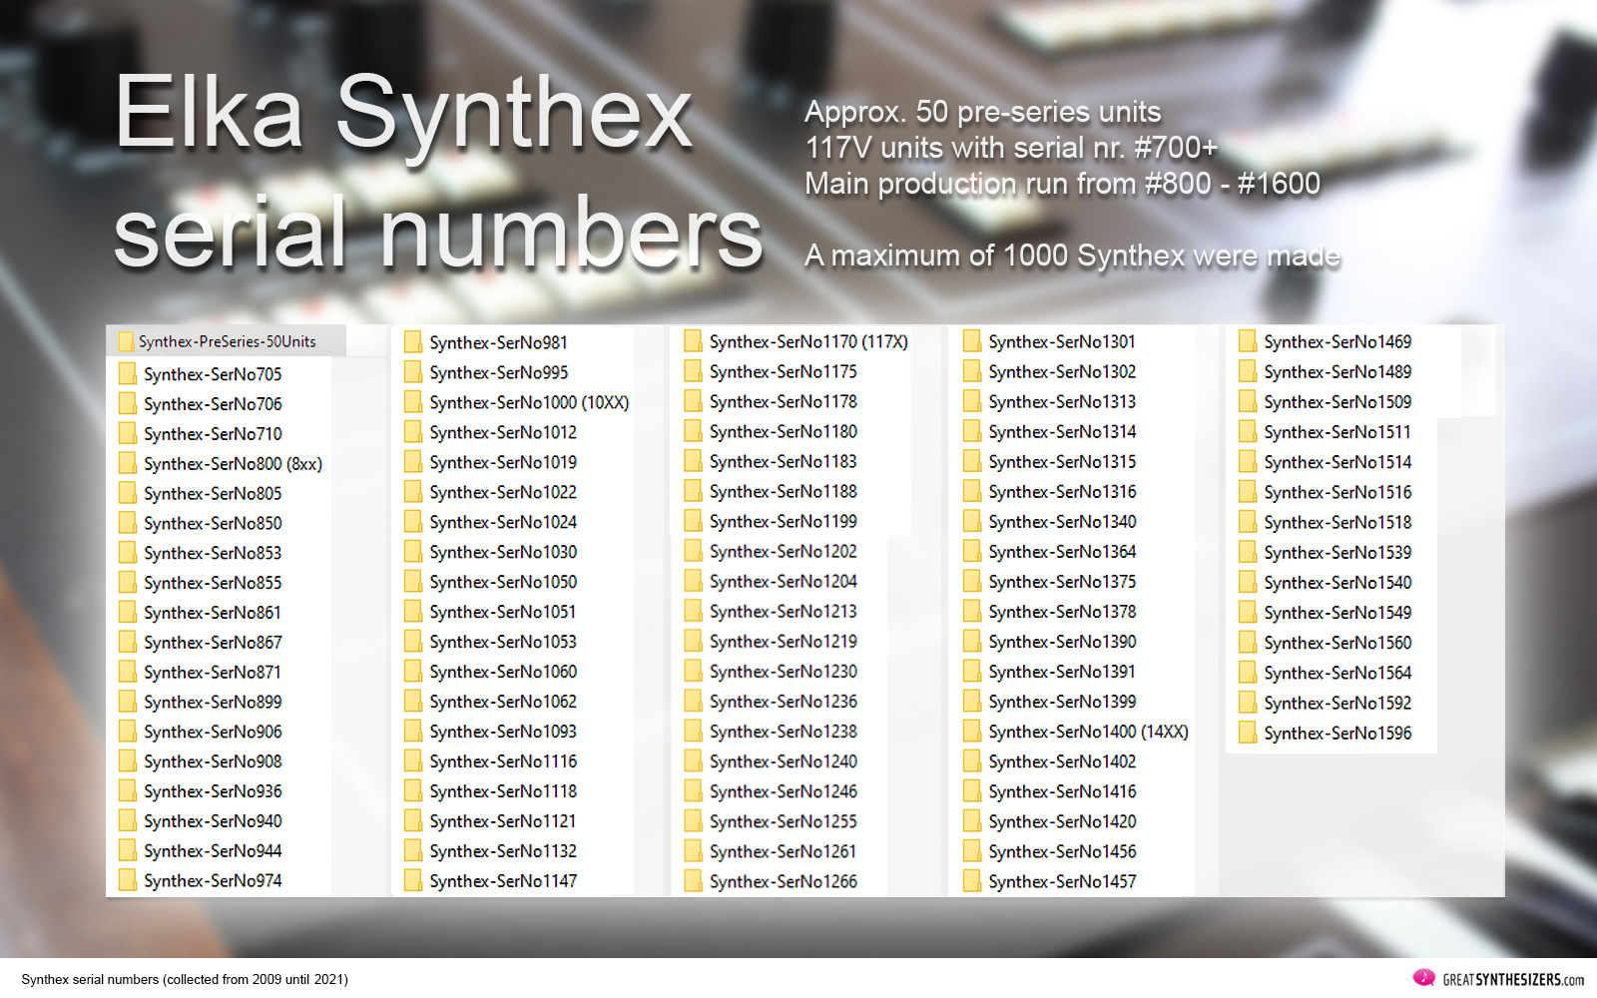
Task: Select folder name Synthex-SerNo861
Action: tap(213, 613)
